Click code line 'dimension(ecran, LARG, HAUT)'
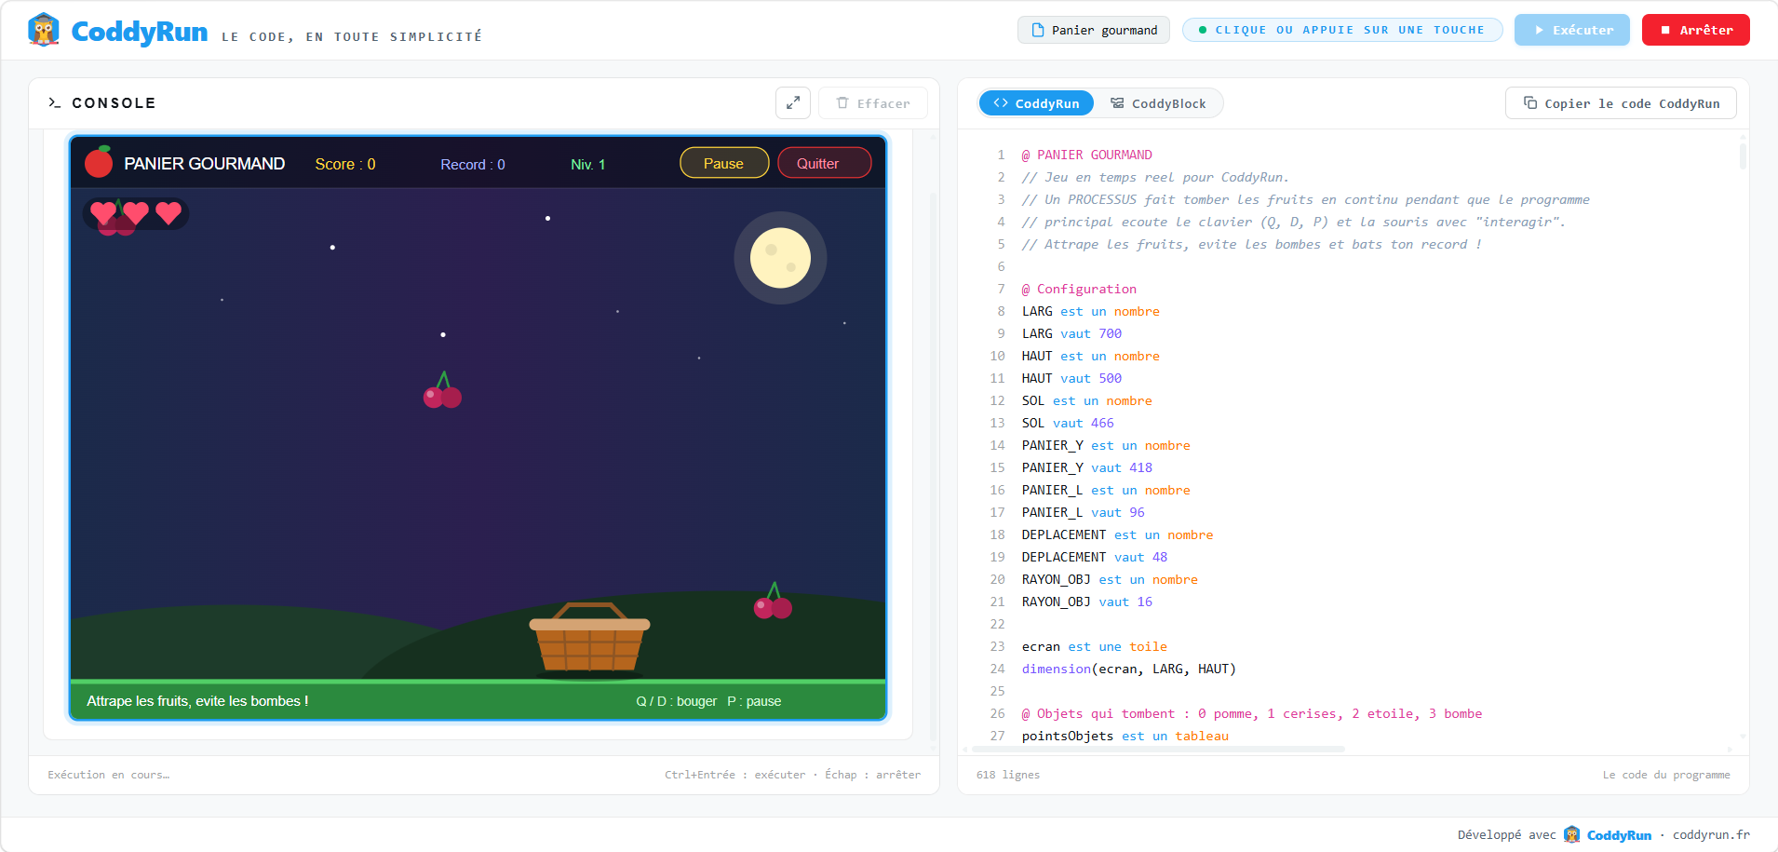The image size is (1778, 852). 1129,669
